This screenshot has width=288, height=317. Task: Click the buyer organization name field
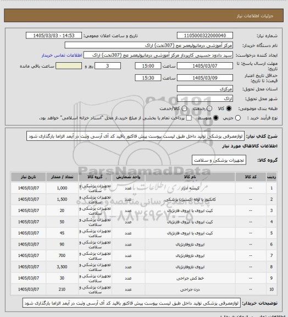148,45
